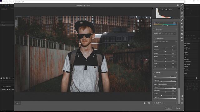Adjust the Rotate slider handle
This screenshot has width=200, height=112.
click(x=165, y=55)
